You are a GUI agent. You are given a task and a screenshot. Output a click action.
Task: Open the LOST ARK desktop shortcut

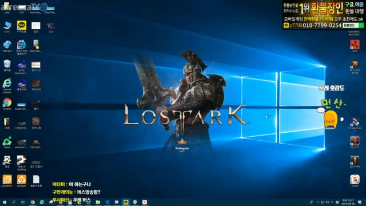355,161
